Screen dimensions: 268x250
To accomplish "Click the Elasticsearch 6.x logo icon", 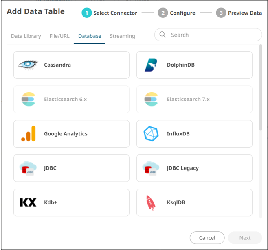I will tap(28, 99).
